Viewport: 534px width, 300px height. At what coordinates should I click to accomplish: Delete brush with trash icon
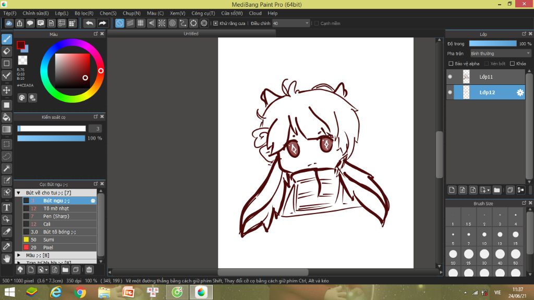89,270
